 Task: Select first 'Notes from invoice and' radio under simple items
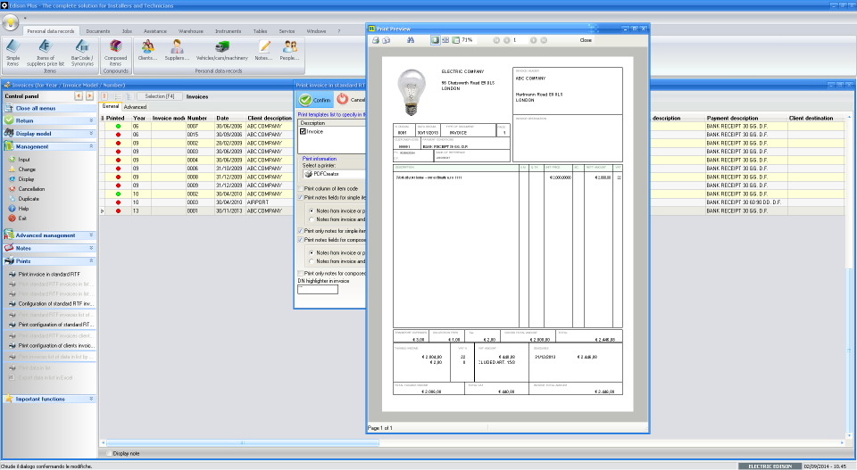tap(312, 219)
